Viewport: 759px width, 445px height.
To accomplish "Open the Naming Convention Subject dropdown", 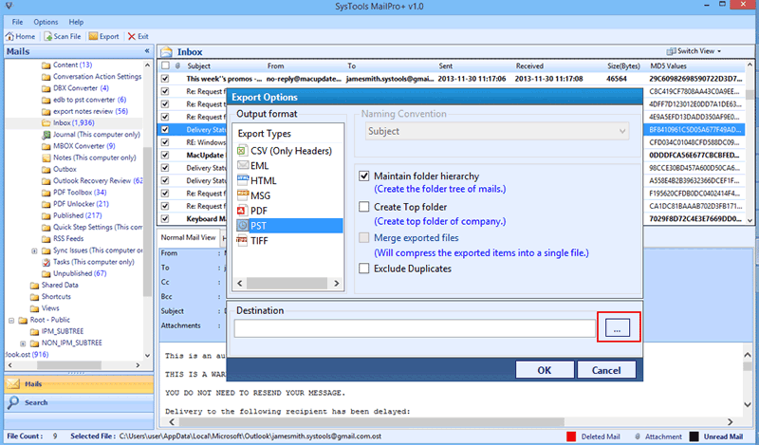I will (x=497, y=131).
